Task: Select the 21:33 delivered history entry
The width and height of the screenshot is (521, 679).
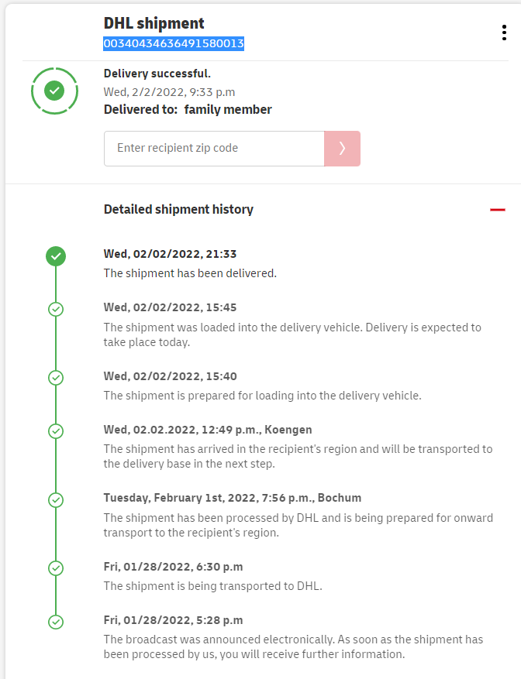Action: point(171,254)
